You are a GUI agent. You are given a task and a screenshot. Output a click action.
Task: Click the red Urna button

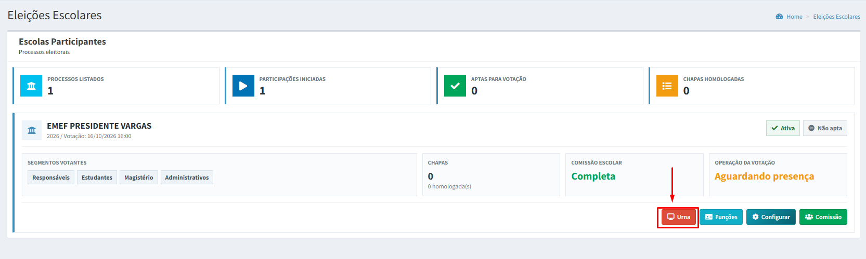click(x=678, y=217)
